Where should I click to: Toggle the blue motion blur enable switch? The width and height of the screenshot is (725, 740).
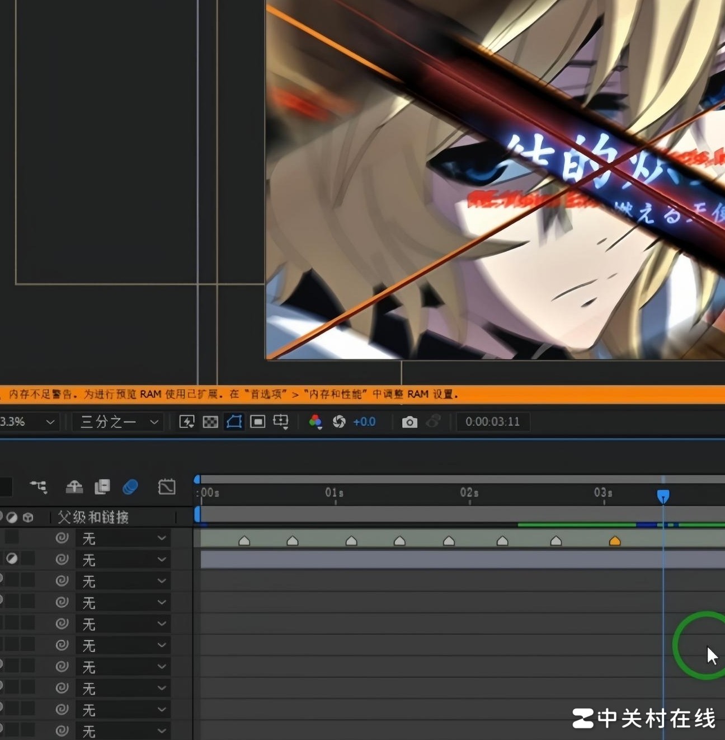130,486
